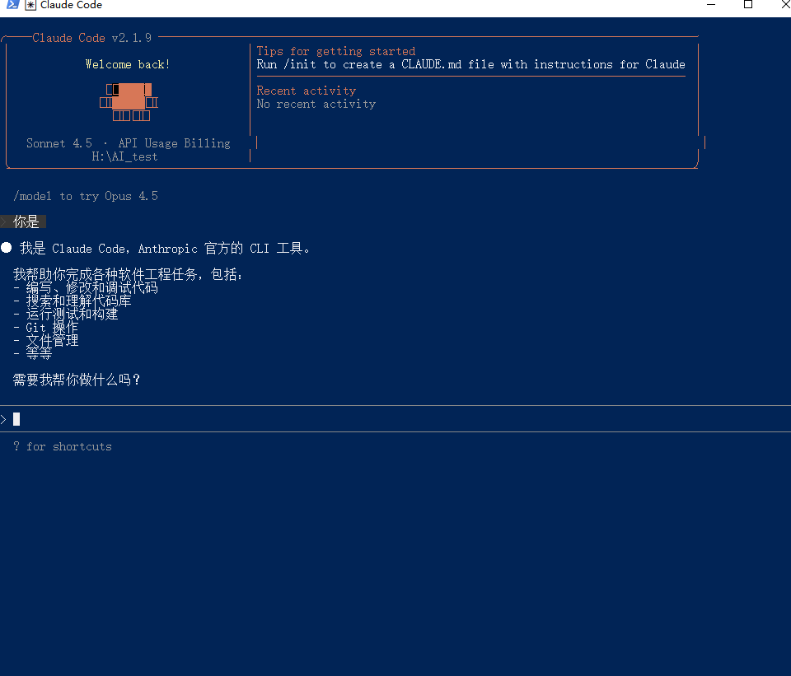Screen dimensions: 791x676
Task: Click the bullet '搜索和理解代码库'
Action: (73, 301)
